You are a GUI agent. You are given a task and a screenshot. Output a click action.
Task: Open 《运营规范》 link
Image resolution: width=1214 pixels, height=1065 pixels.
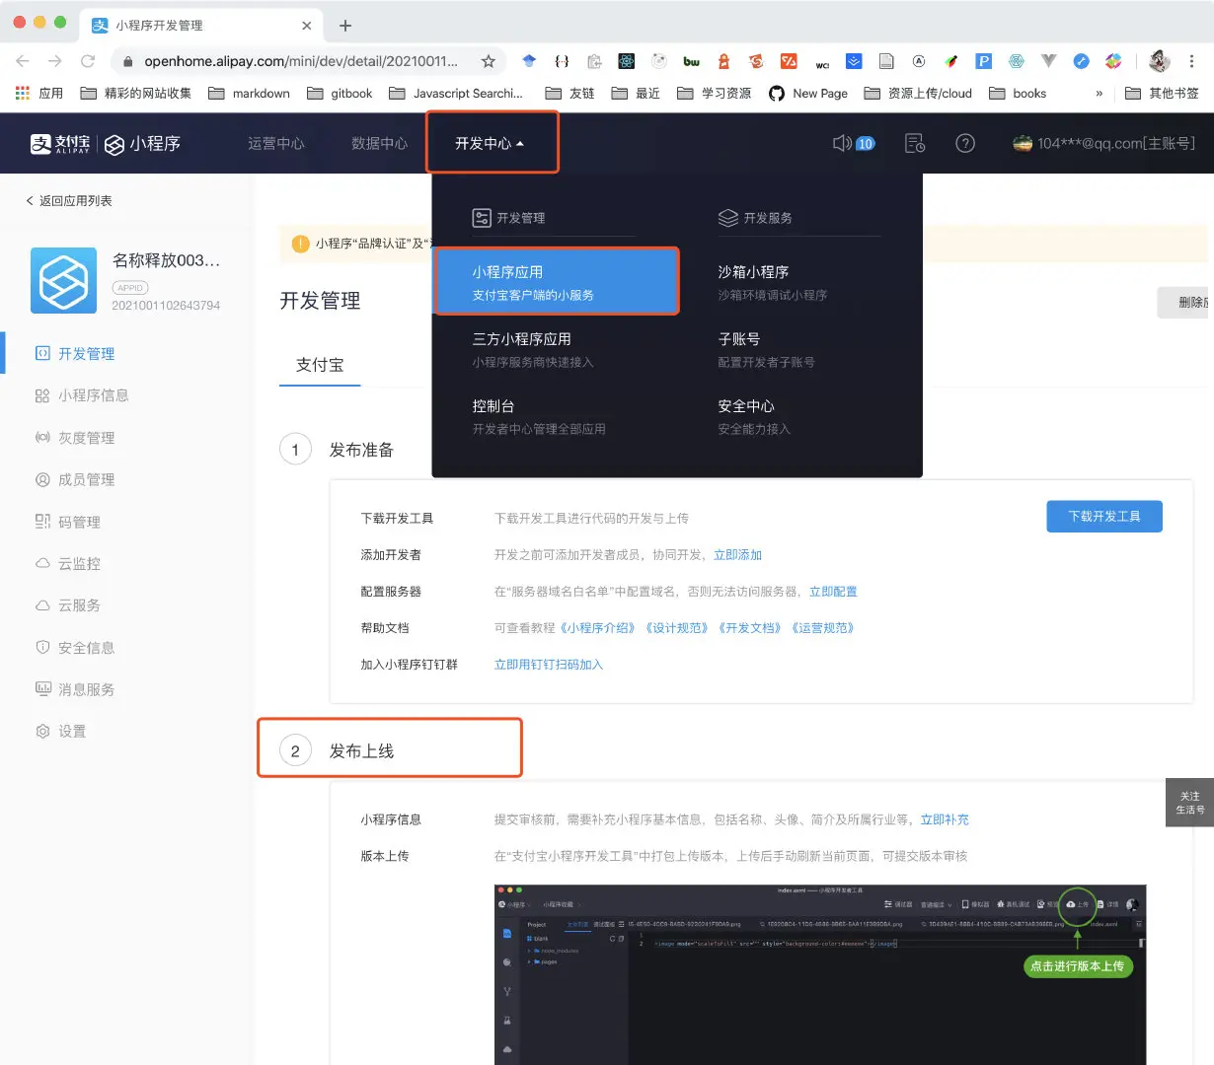point(822,628)
